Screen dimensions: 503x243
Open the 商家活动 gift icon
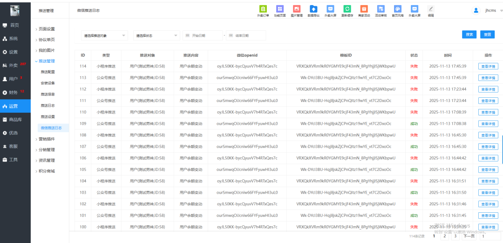(x=364, y=9)
